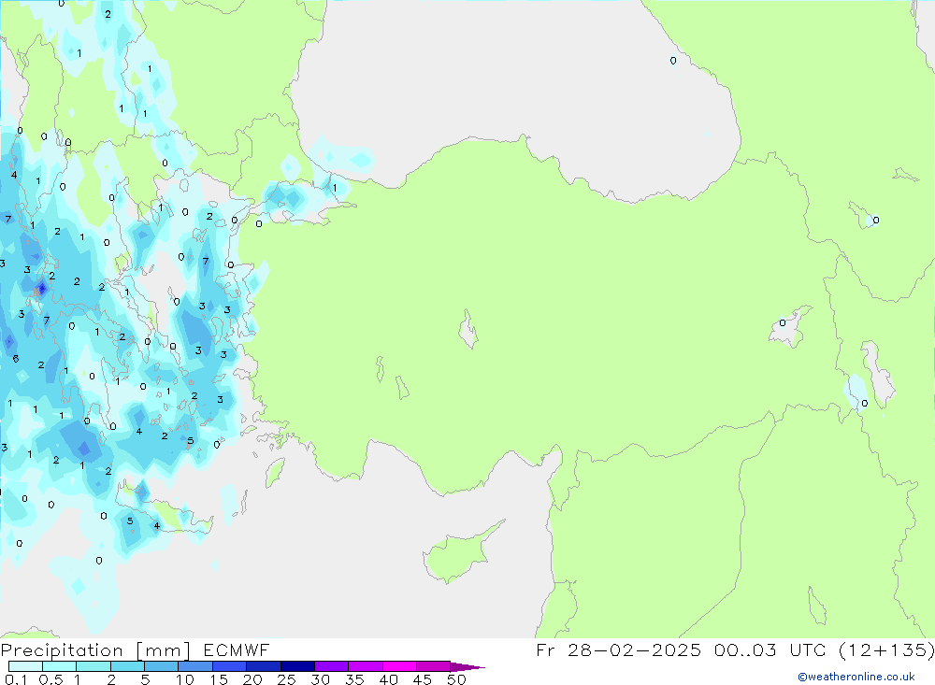Image resolution: width=935 pixels, height=685 pixels.
Task: Click the 25–30 mm dark blue swatch
Action: pos(297,666)
